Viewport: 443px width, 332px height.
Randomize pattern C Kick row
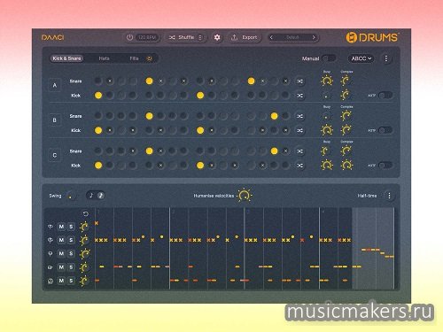(299, 166)
